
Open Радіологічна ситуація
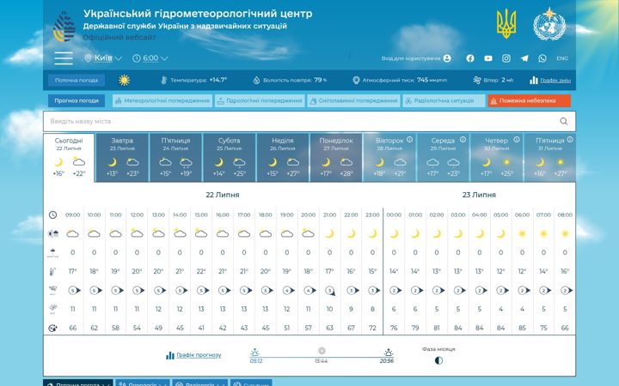444,101
